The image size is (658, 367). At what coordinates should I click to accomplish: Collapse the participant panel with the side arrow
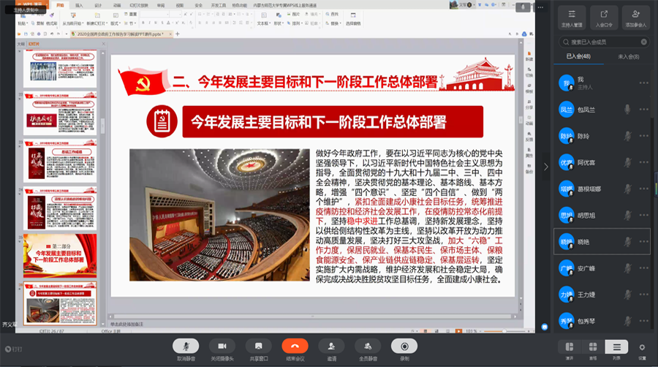545,167
